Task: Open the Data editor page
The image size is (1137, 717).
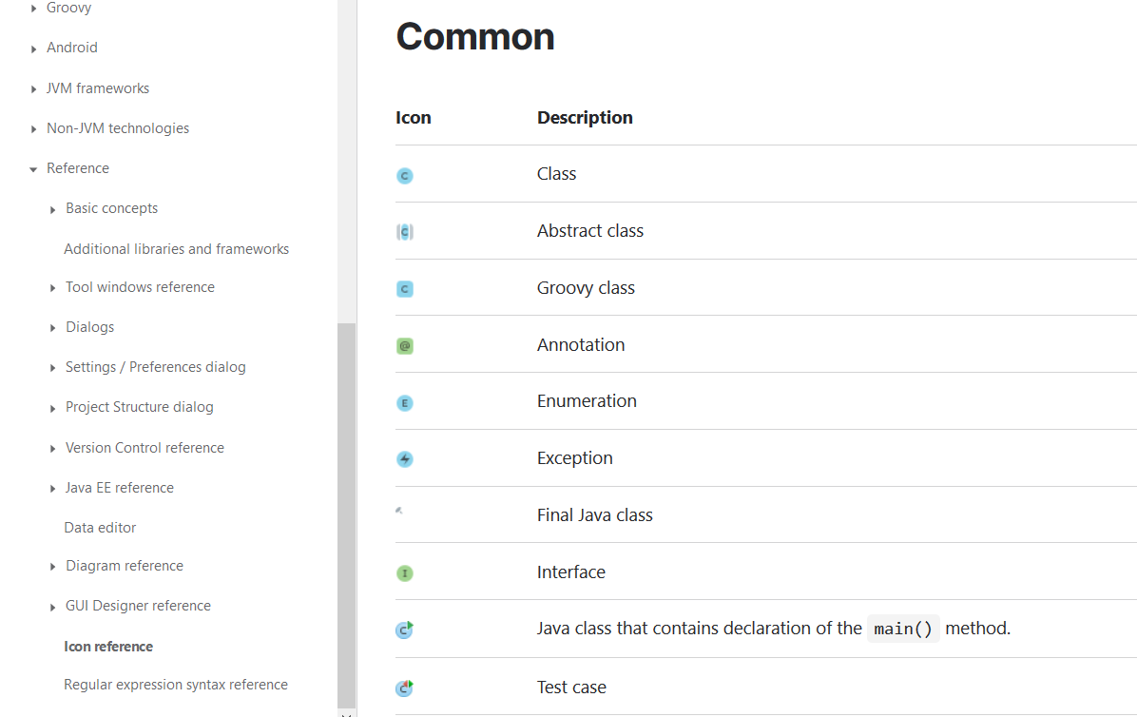Action: click(100, 528)
